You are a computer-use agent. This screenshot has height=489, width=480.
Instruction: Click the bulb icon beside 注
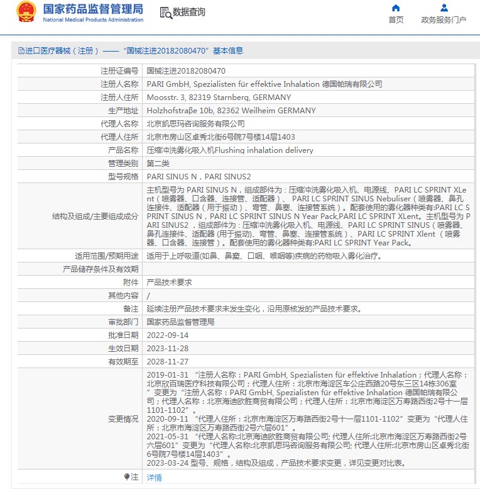(x=127, y=477)
